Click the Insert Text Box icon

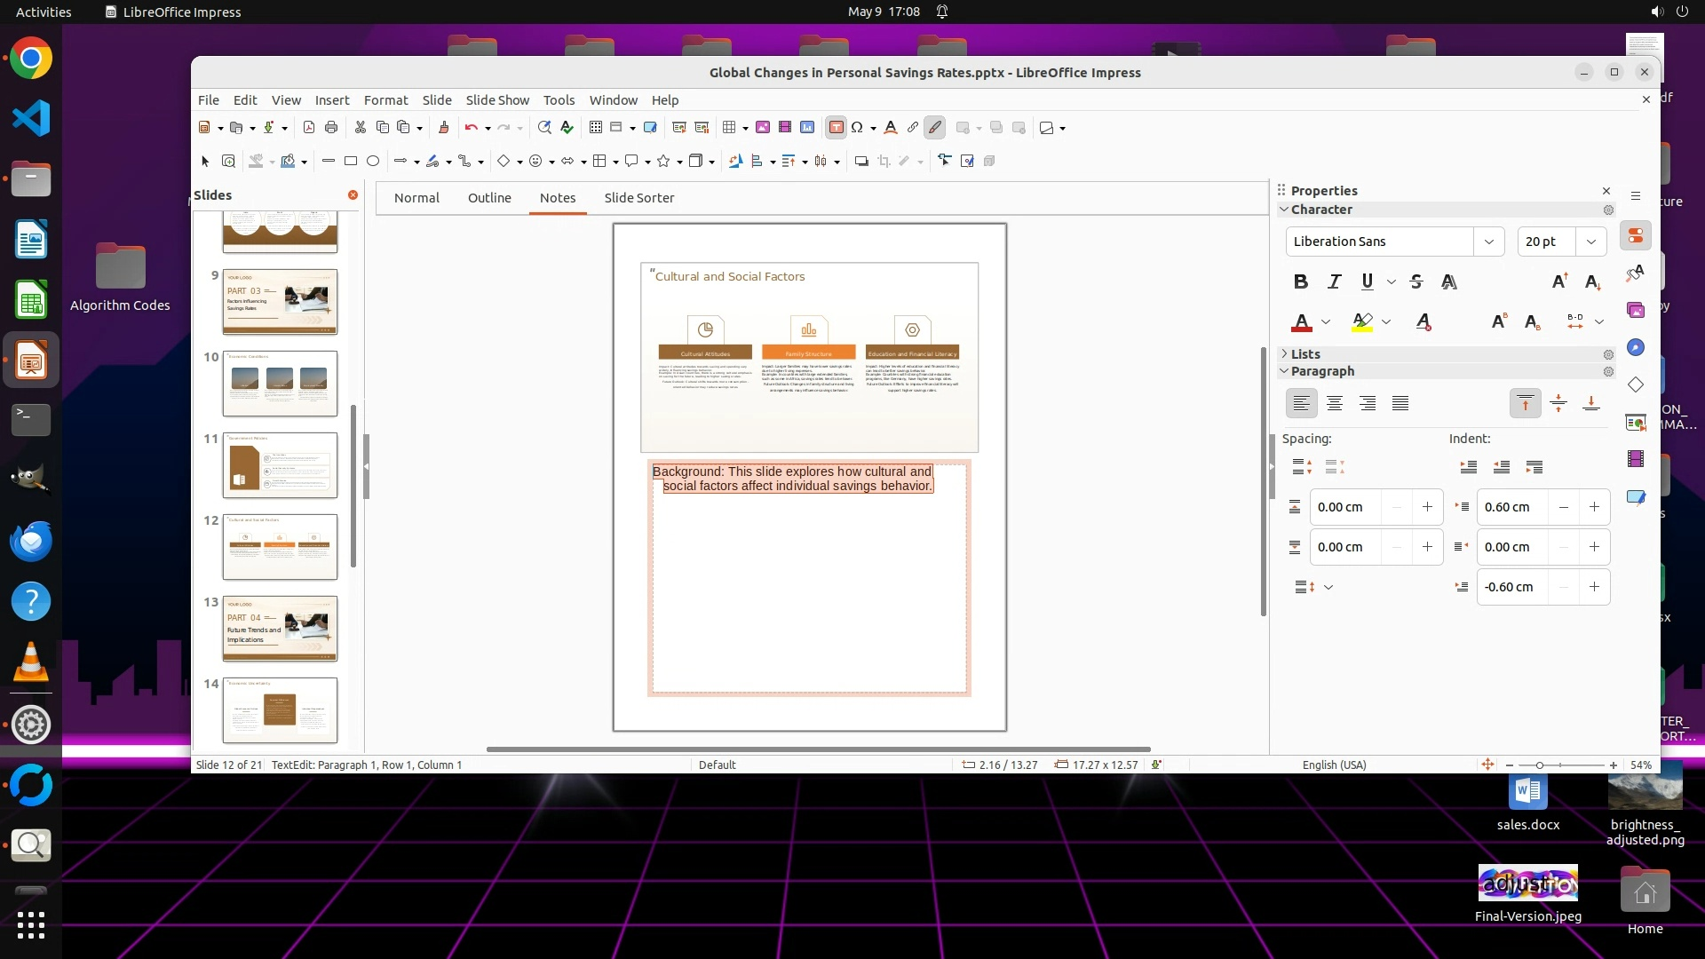(x=836, y=127)
